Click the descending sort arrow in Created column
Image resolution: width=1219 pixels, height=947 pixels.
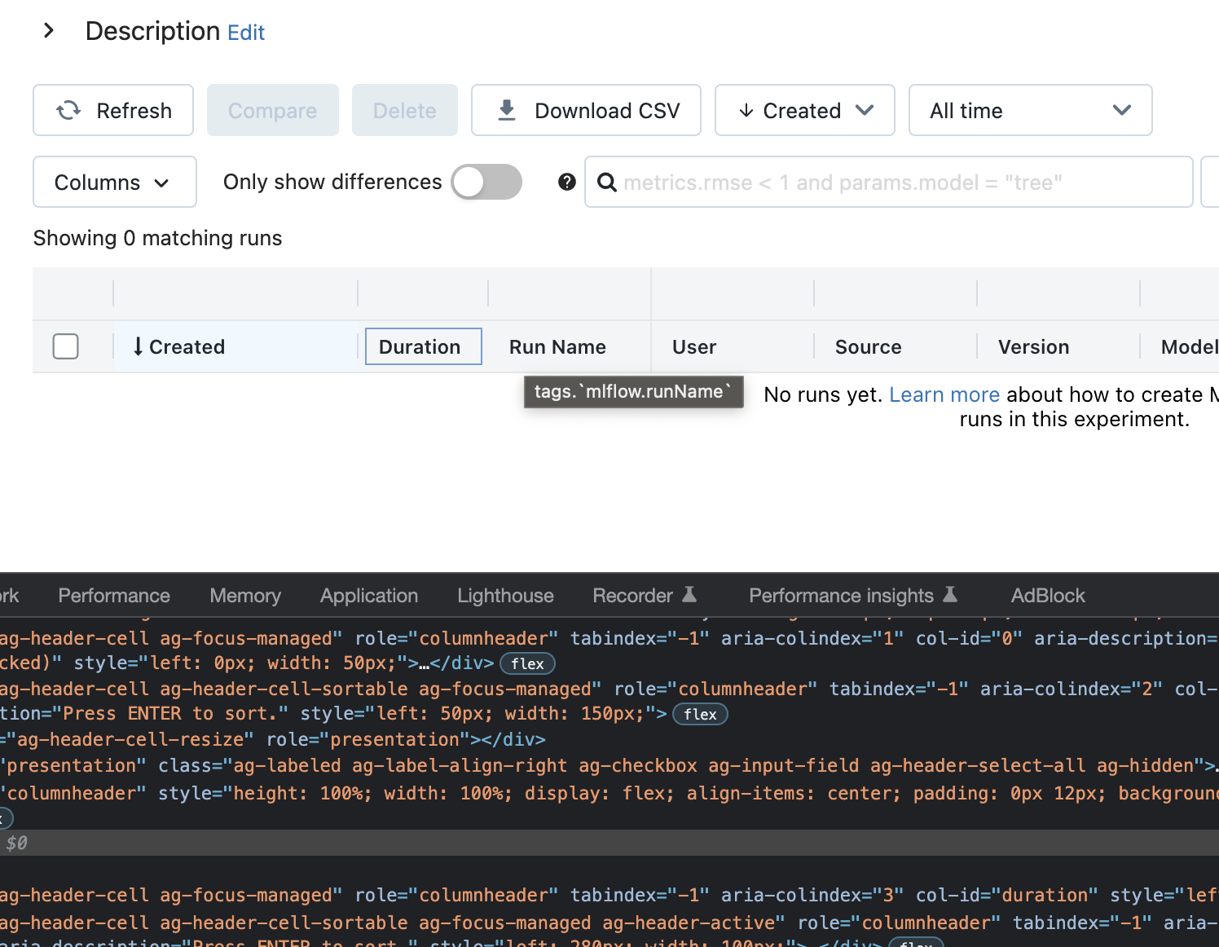coord(137,346)
